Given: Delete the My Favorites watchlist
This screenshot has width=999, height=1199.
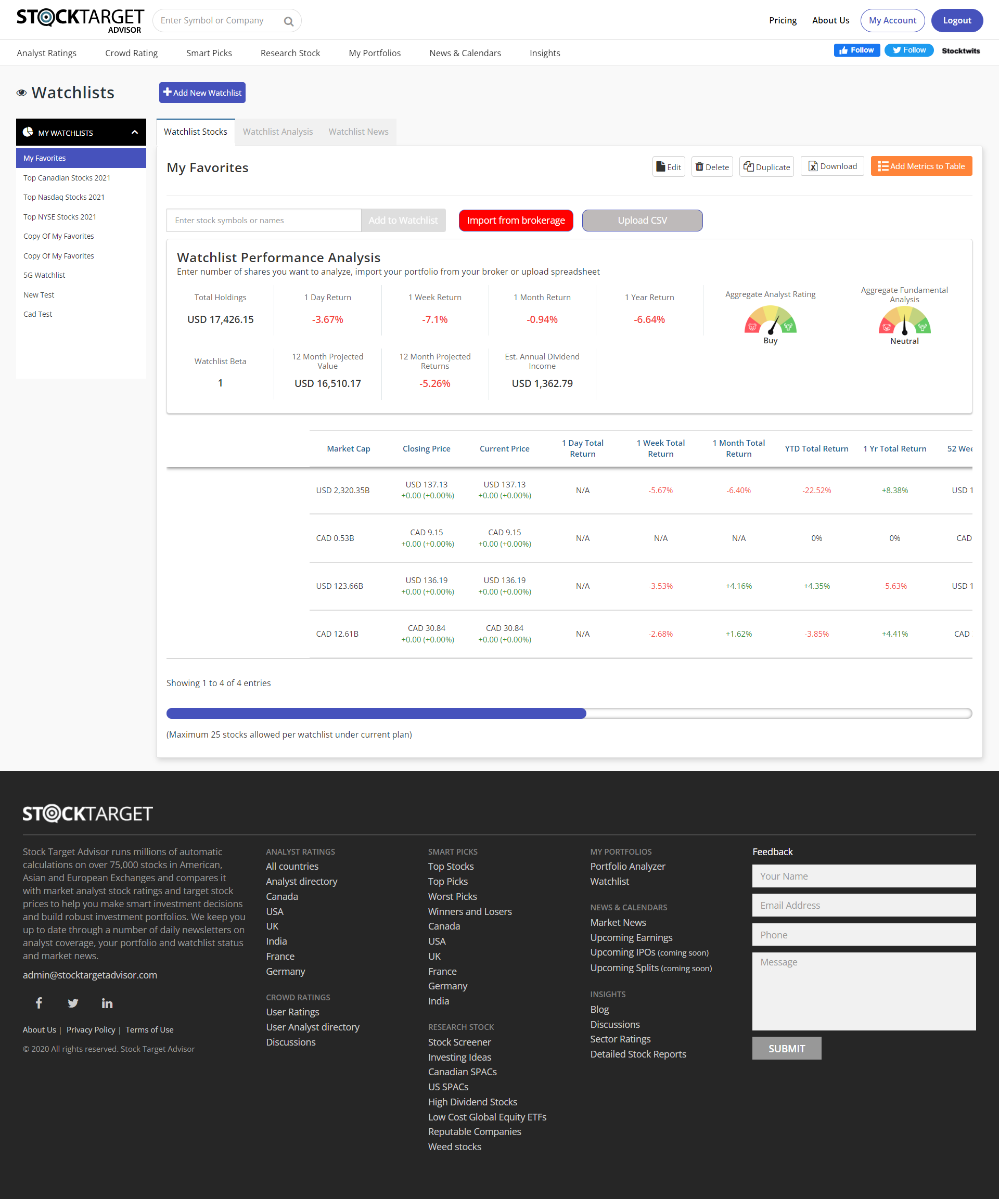Looking at the screenshot, I should tap(712, 167).
